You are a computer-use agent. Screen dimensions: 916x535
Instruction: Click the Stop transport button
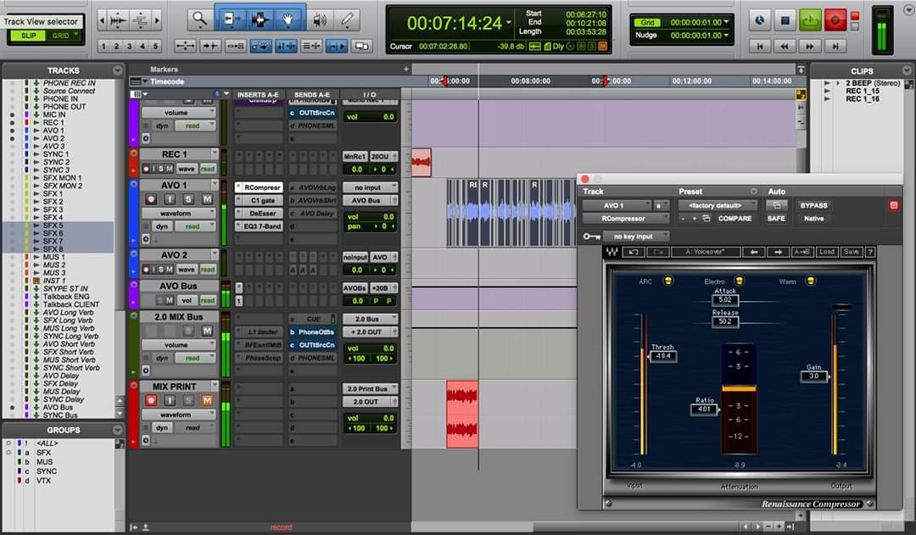tap(785, 21)
